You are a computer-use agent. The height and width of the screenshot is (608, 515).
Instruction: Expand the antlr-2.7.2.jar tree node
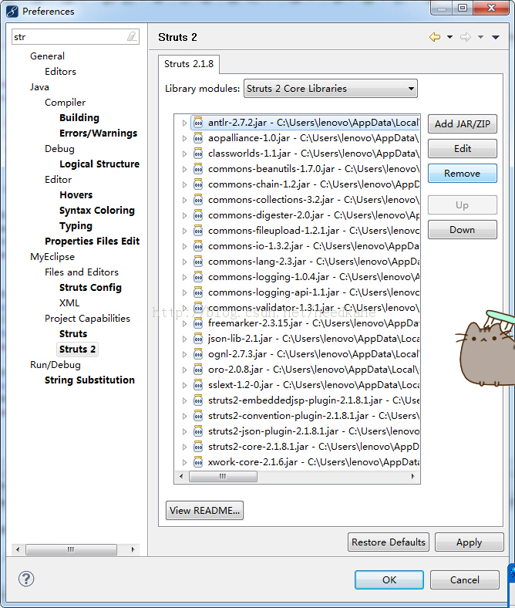point(184,123)
